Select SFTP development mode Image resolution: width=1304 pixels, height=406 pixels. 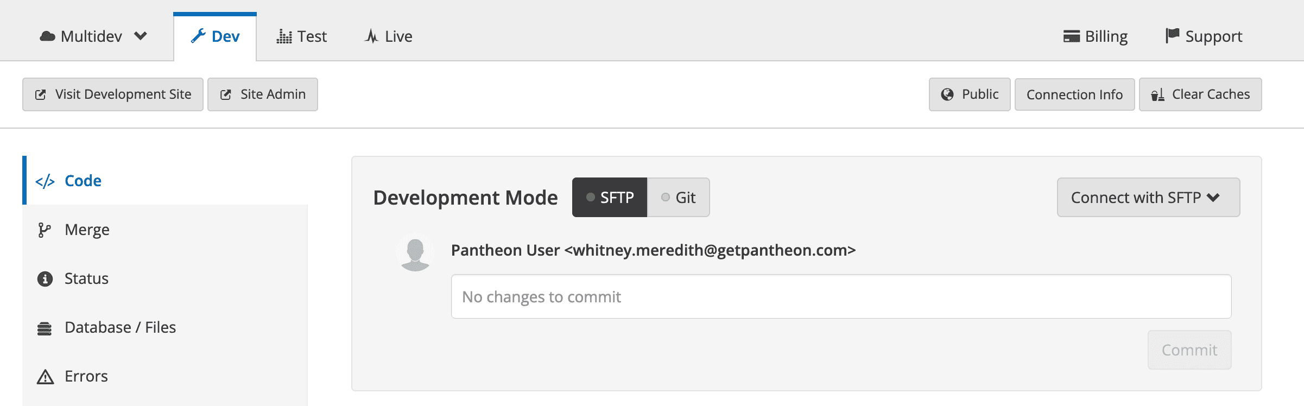tap(609, 197)
